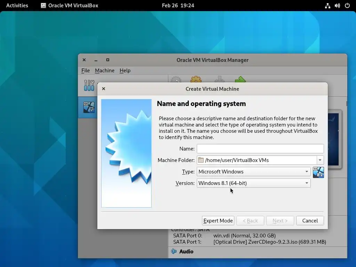Open the power system tray icon

tap(347, 6)
